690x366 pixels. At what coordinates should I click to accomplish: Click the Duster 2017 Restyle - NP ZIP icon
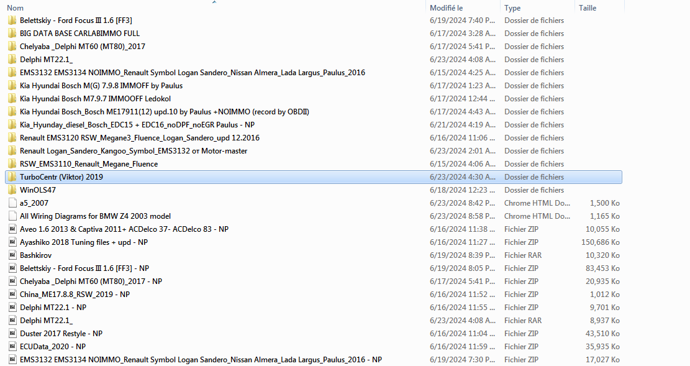pos(12,334)
